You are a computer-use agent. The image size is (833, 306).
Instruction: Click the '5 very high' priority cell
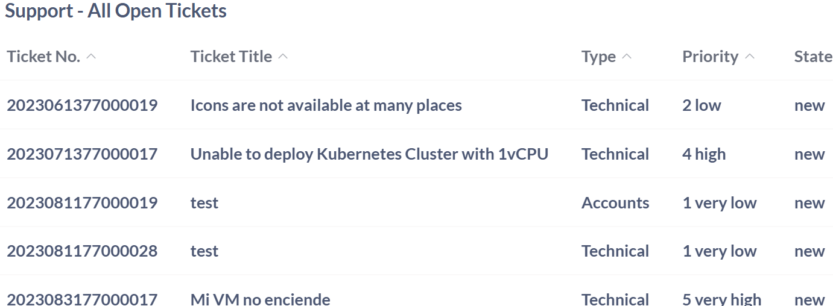point(721,299)
